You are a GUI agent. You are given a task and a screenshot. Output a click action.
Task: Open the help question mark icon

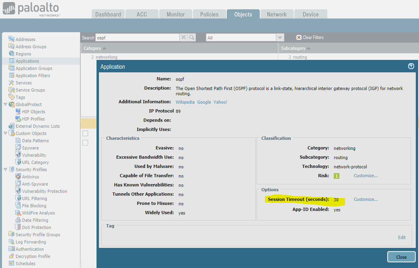(x=411, y=66)
